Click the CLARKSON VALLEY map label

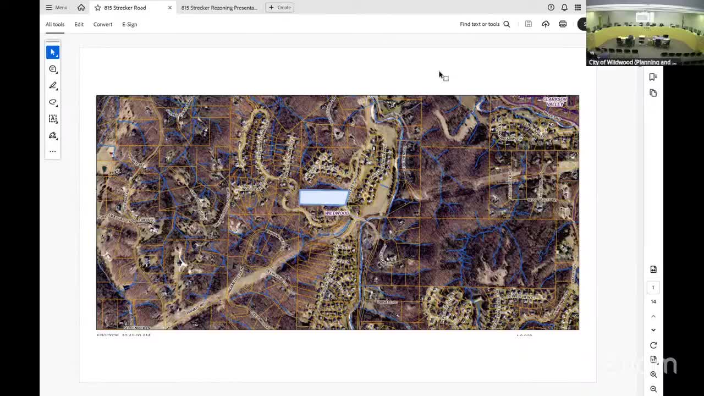pyautogui.click(x=555, y=102)
